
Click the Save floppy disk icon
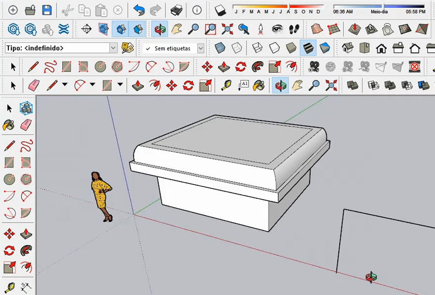(x=47, y=10)
